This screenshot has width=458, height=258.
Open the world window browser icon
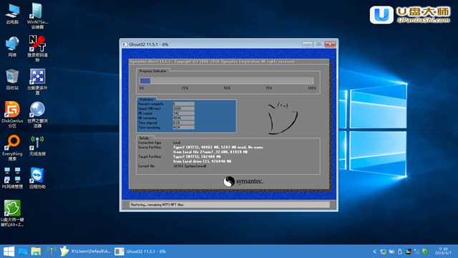37,115
